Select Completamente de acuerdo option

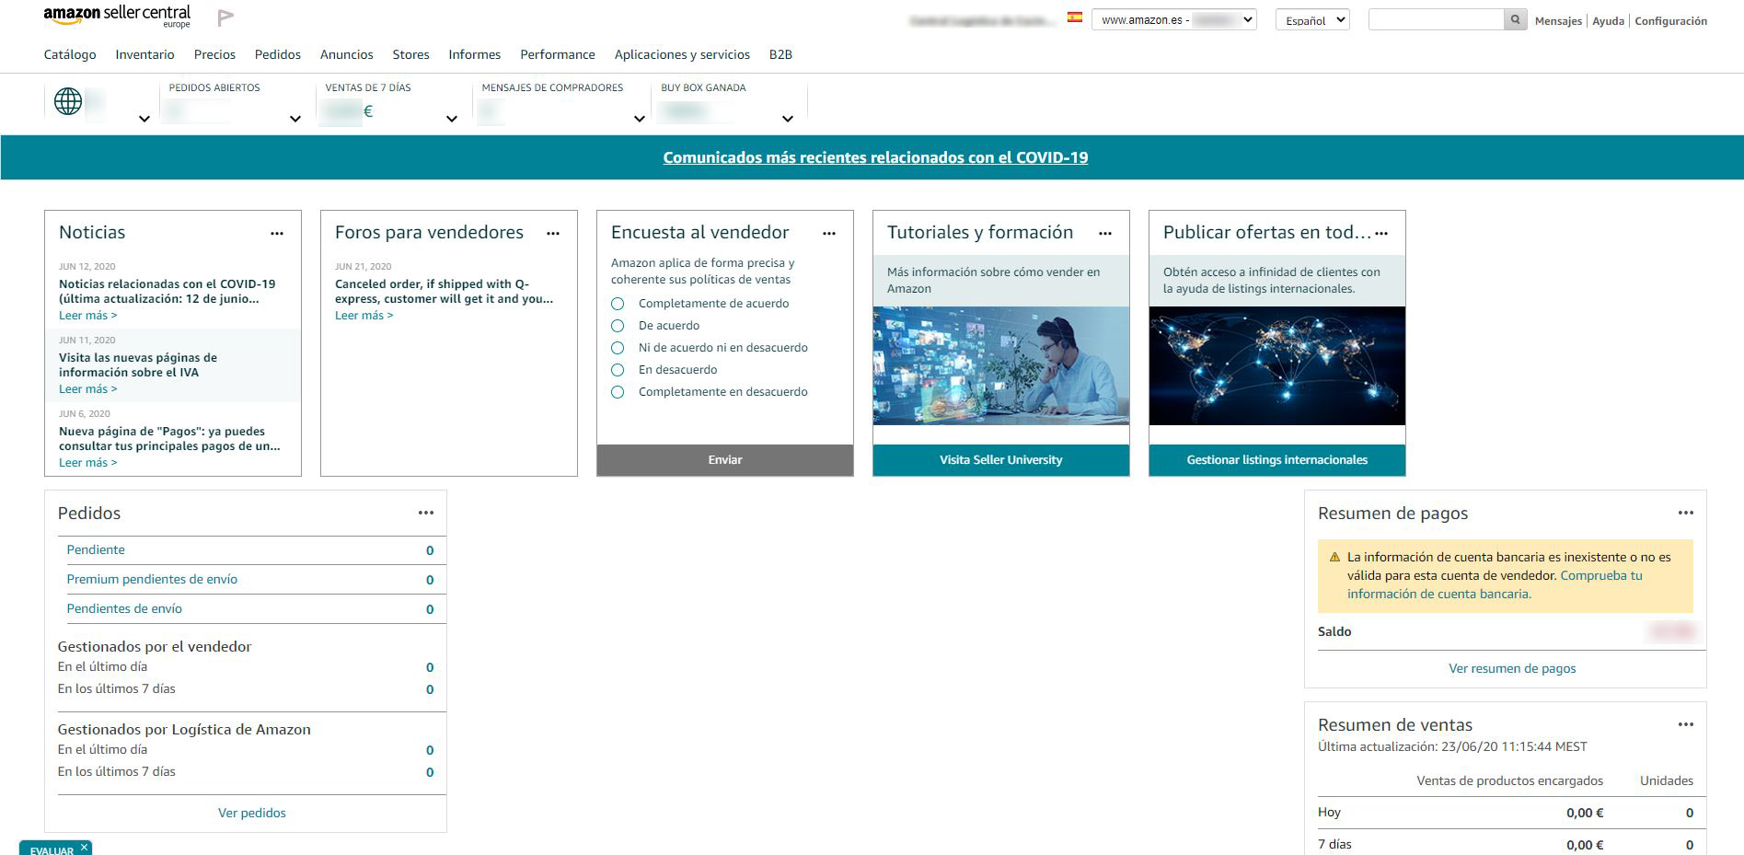pos(618,304)
